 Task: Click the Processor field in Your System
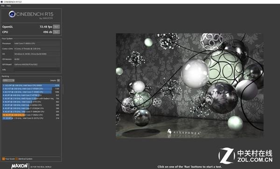(x=37, y=43)
